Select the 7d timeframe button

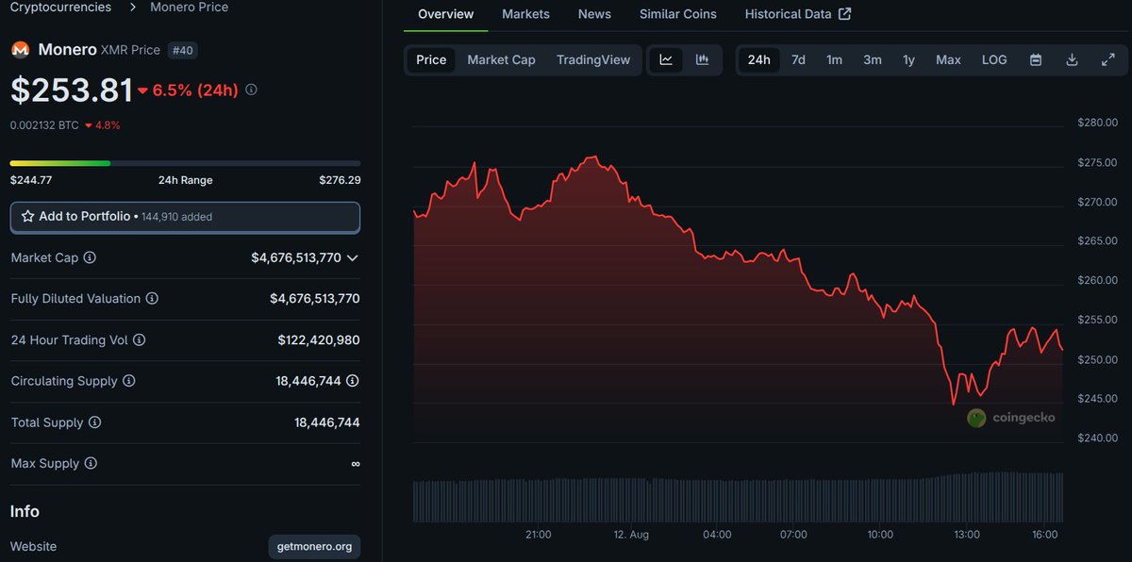[798, 58]
